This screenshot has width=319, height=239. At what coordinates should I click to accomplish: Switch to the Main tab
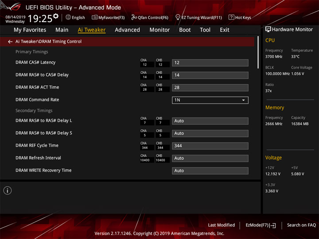click(62, 30)
